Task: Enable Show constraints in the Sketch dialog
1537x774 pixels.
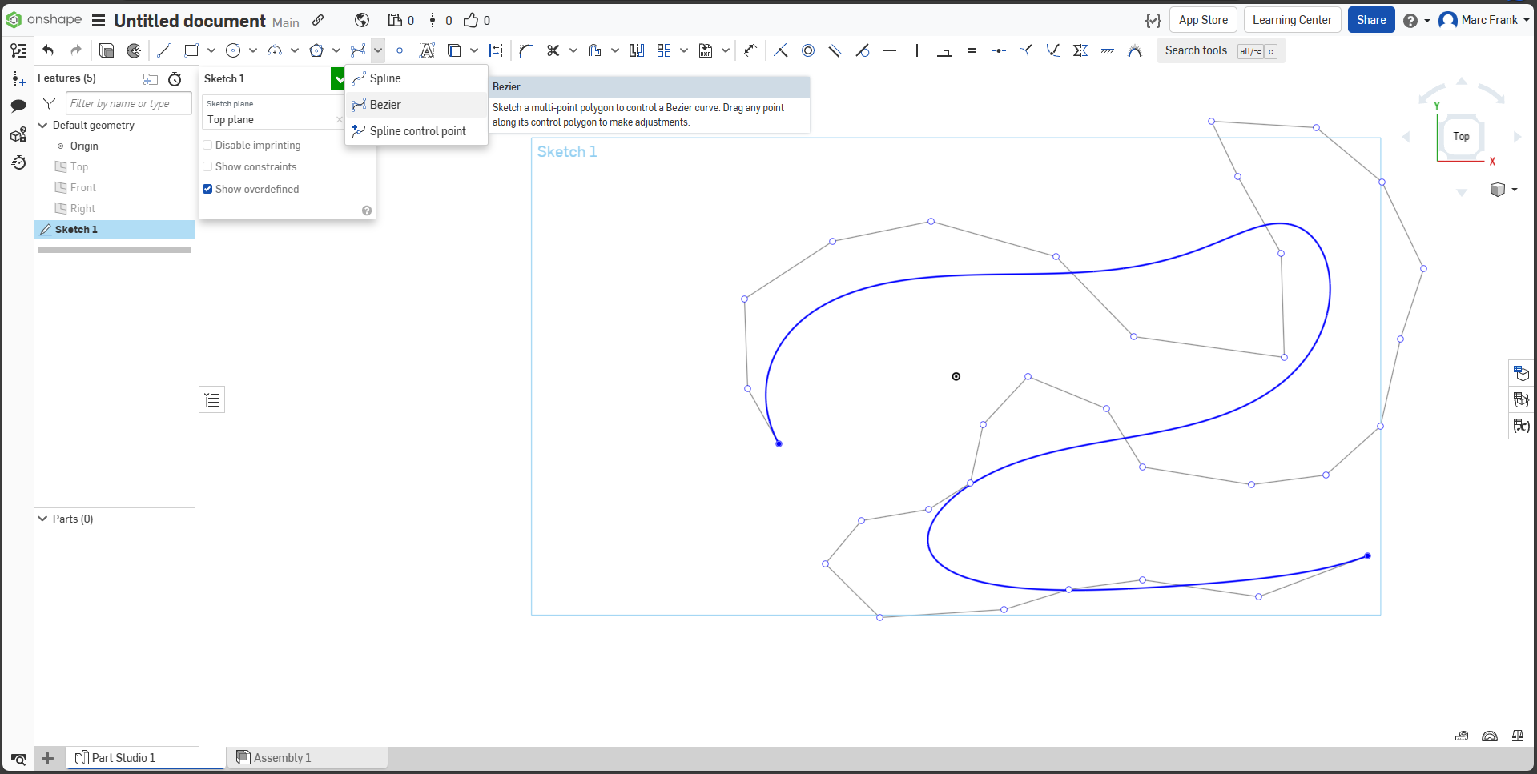Action: click(207, 166)
